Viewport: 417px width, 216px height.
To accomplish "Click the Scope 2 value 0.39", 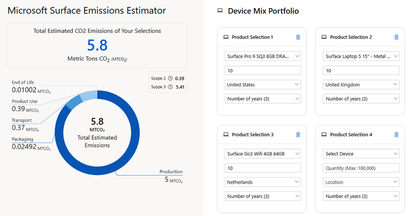I will click(x=179, y=78).
